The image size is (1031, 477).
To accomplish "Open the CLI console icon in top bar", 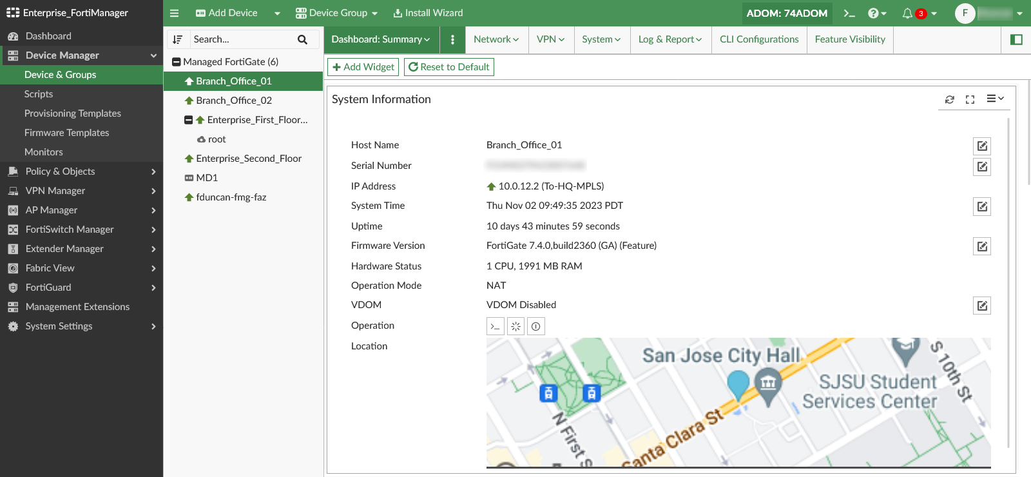I will click(x=849, y=14).
